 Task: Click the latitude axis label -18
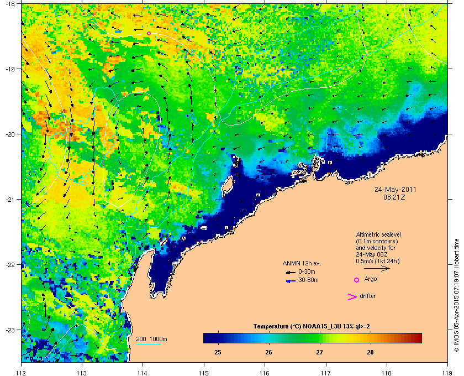tap(10, 4)
